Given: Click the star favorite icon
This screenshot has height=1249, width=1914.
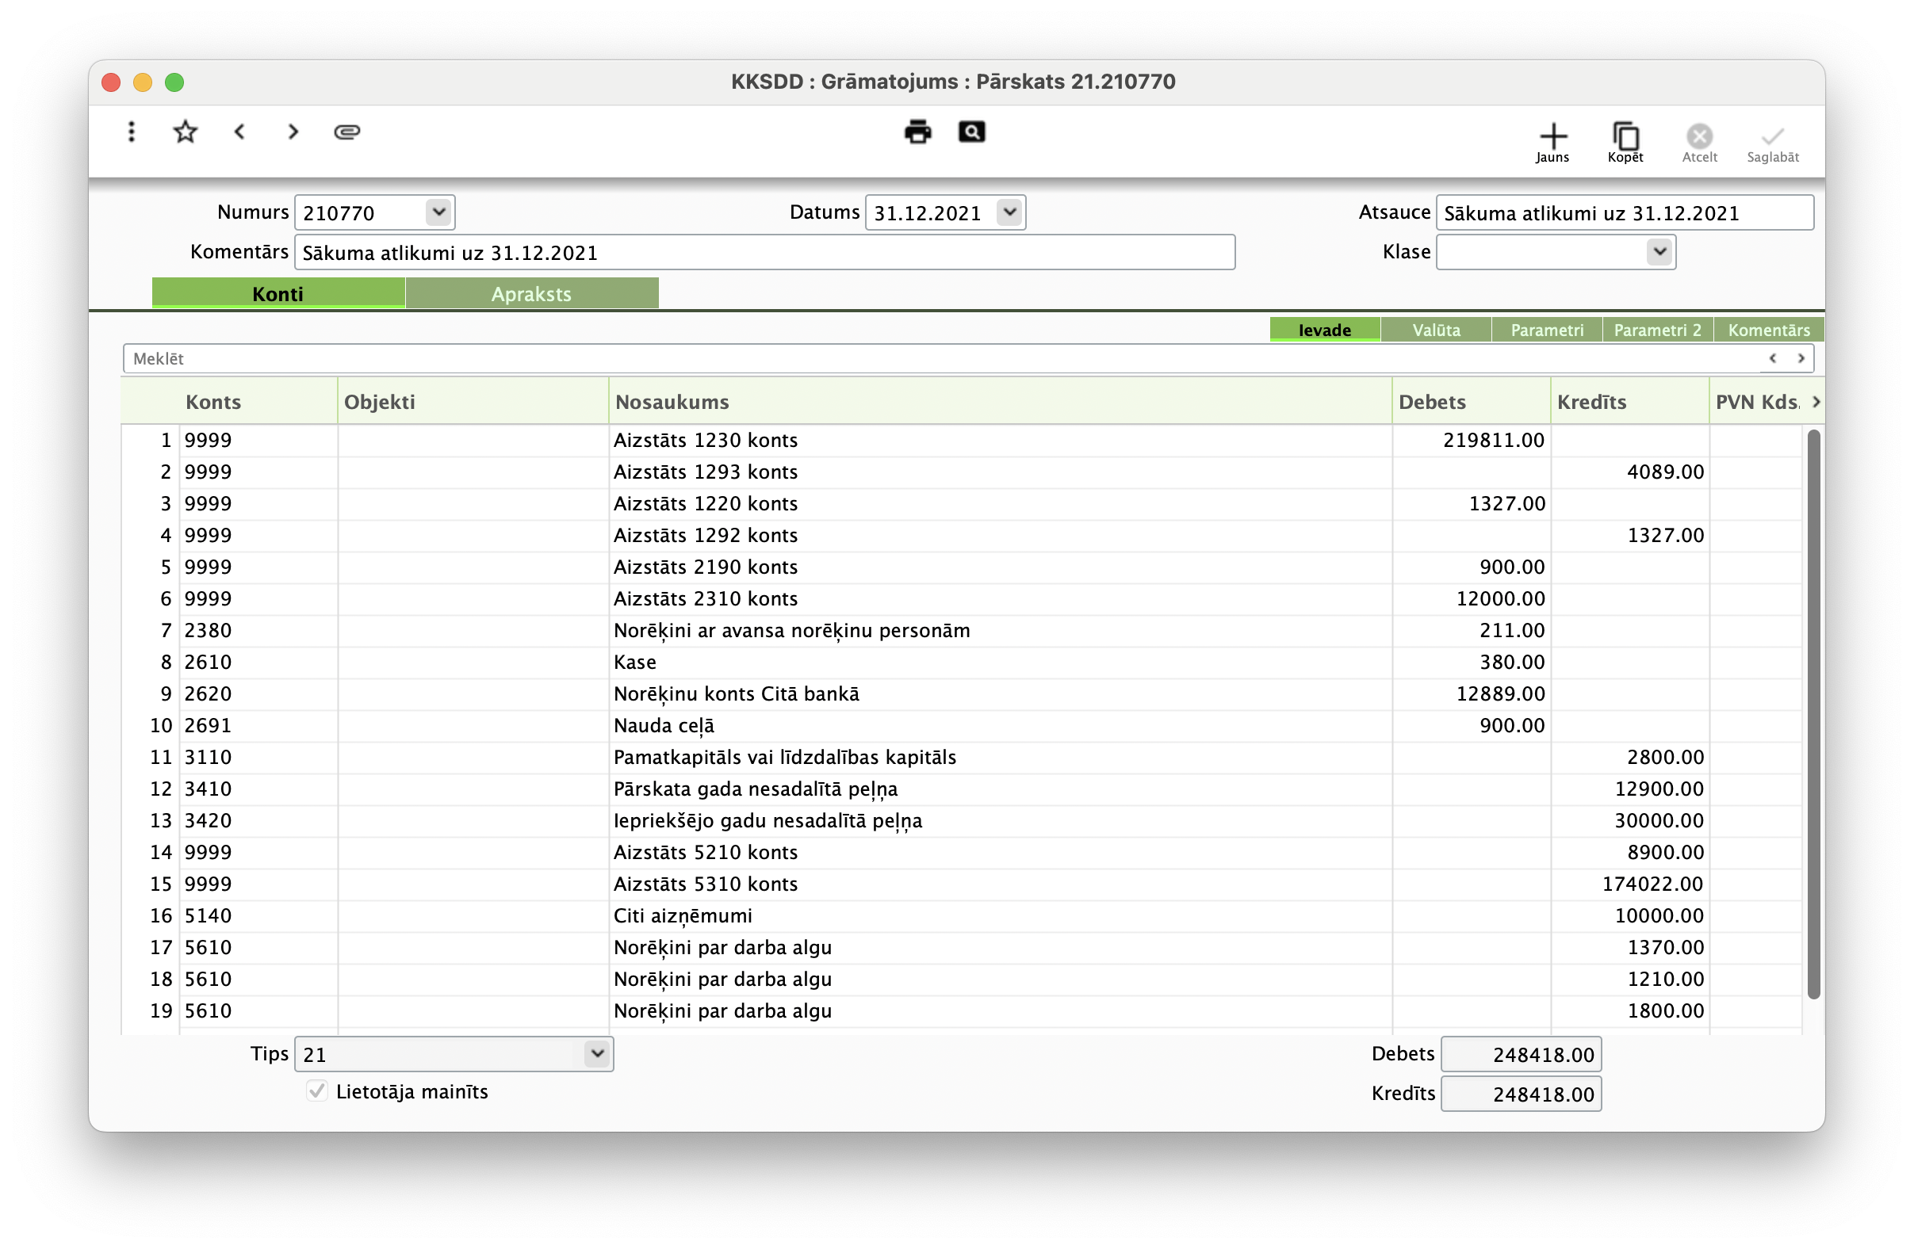Looking at the screenshot, I should [185, 132].
